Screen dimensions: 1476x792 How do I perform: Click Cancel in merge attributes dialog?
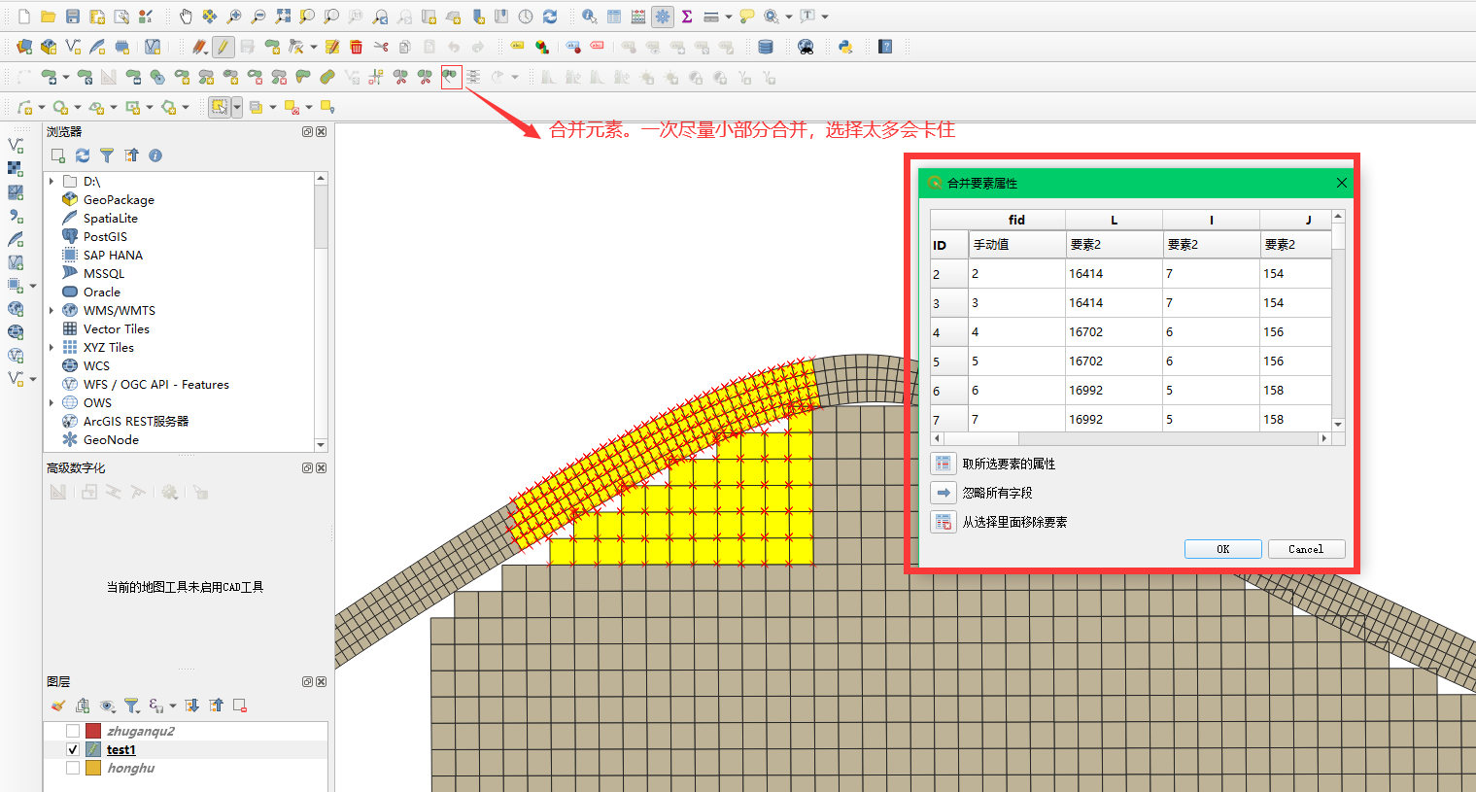pos(1305,549)
